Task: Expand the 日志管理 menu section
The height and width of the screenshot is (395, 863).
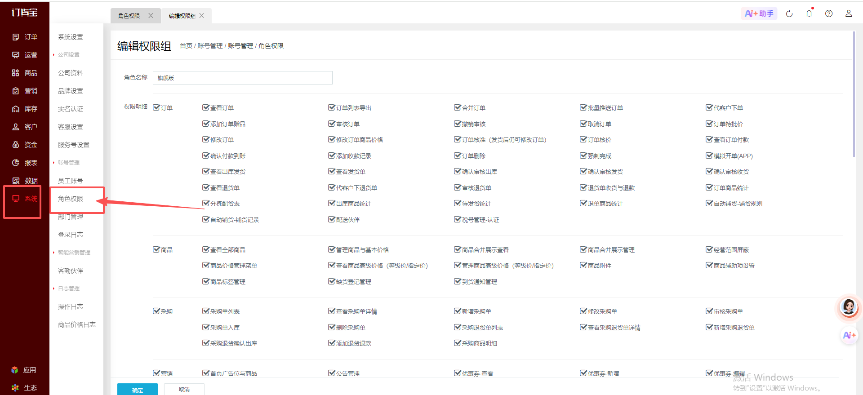Action: click(x=68, y=288)
